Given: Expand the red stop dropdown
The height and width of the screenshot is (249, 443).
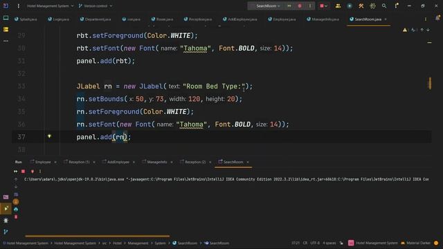Looking at the screenshot, I should 324,6.
